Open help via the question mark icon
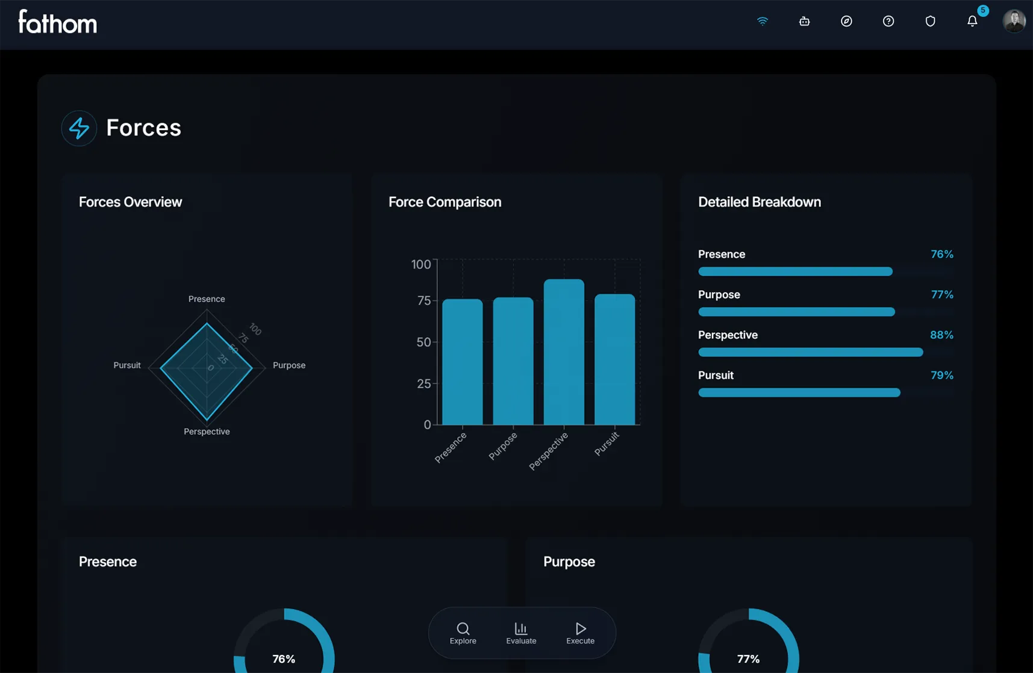 888,20
